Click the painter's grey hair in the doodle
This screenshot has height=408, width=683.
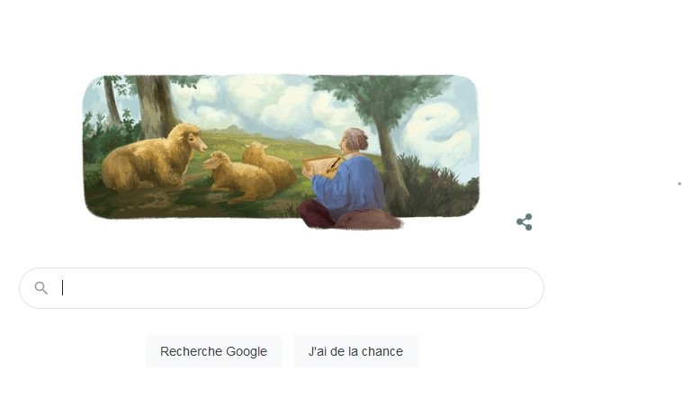356,139
